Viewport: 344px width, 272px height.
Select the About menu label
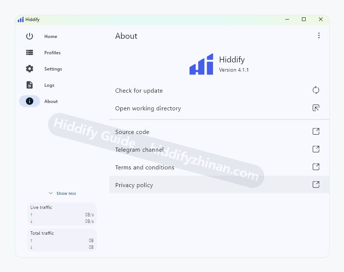pos(51,101)
